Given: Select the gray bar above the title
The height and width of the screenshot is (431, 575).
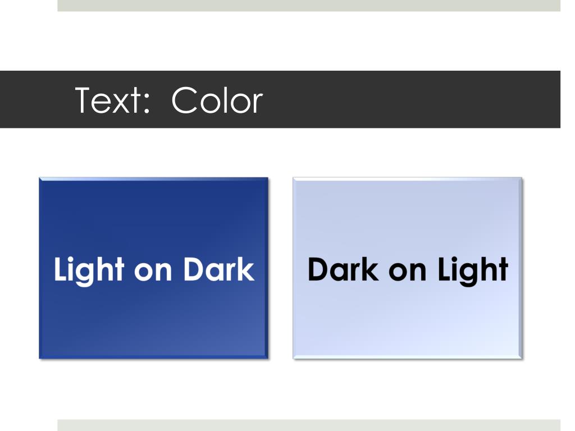Looking at the screenshot, I should [309, 6].
